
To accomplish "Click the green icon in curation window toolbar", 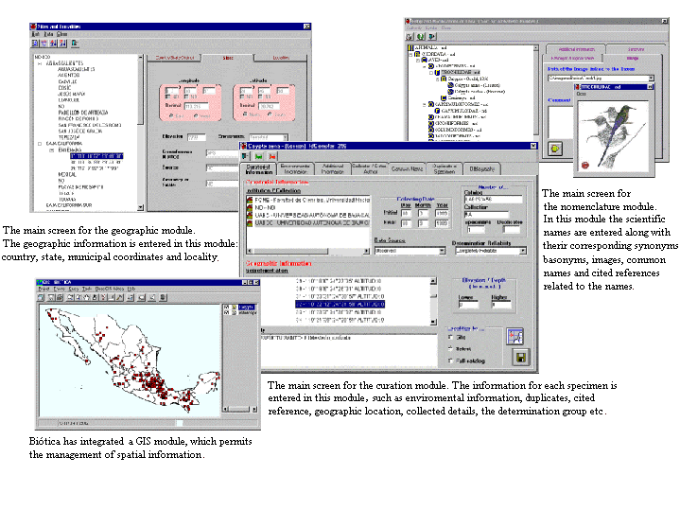I will pyautogui.click(x=259, y=156).
